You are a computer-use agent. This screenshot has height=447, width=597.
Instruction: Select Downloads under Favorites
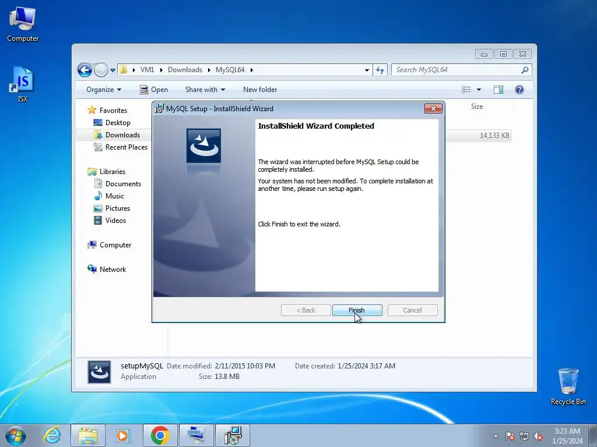tap(122, 135)
